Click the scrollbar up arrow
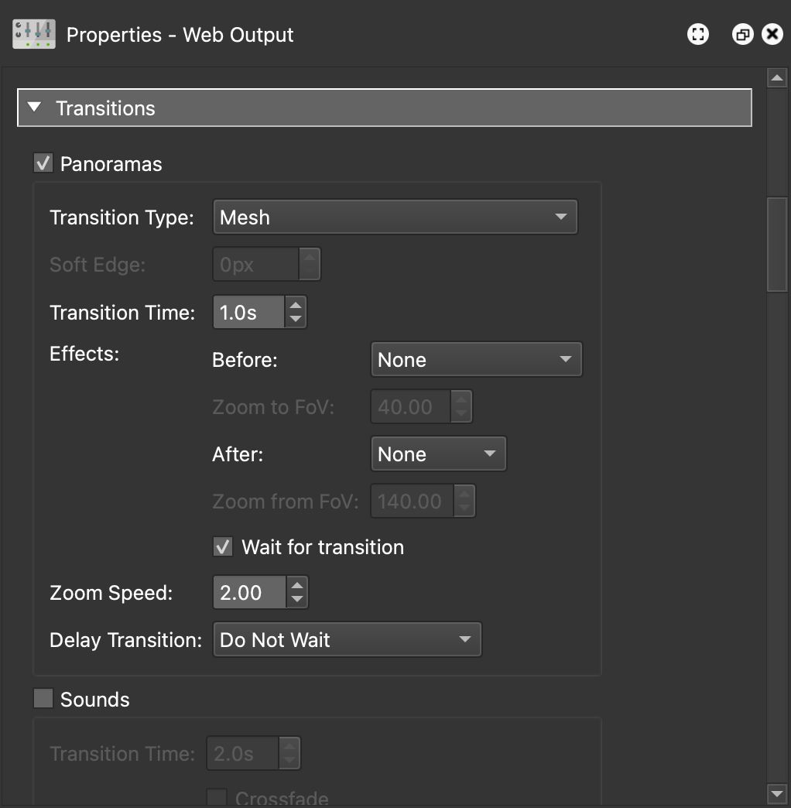 778,77
